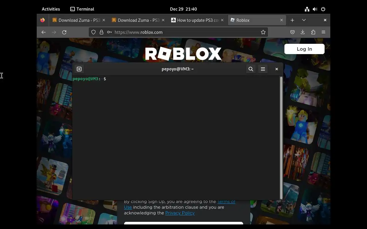Open the Terminal app menu in top bar

[82, 9]
